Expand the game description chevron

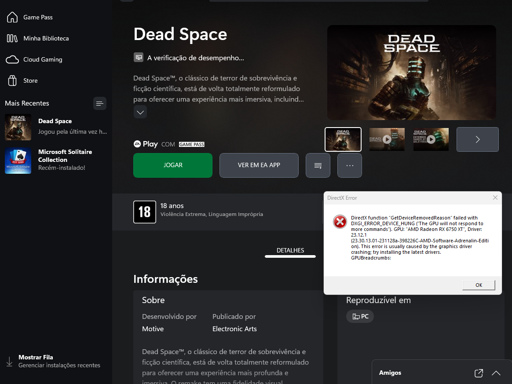(140, 112)
